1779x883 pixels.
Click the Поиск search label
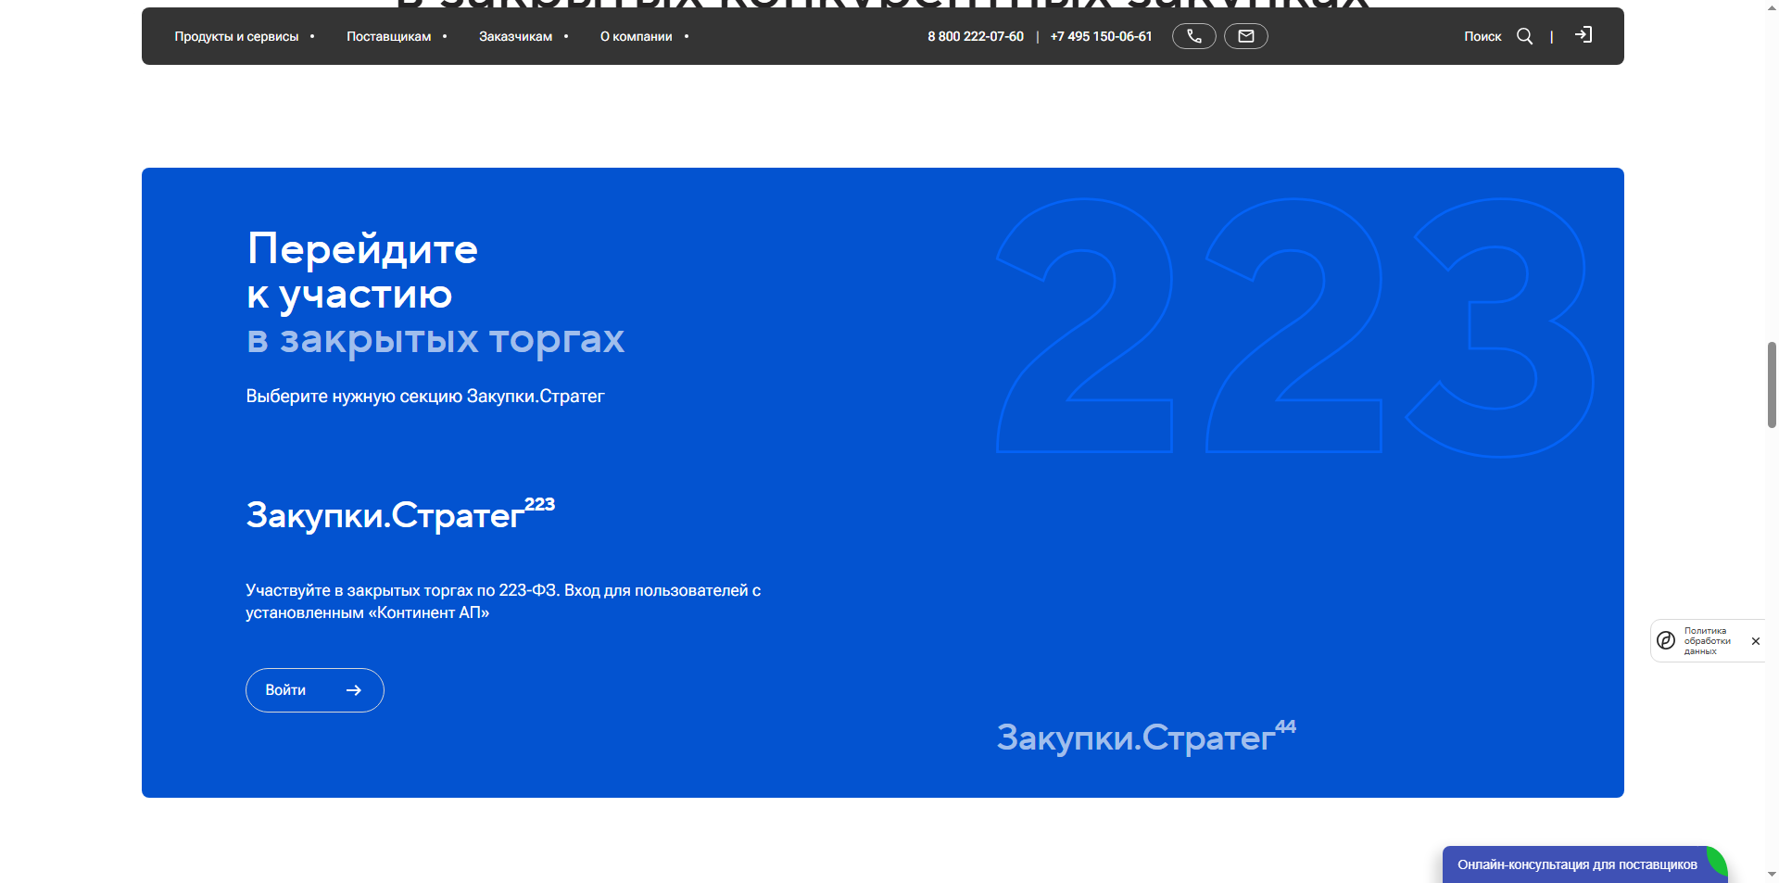tap(1482, 36)
